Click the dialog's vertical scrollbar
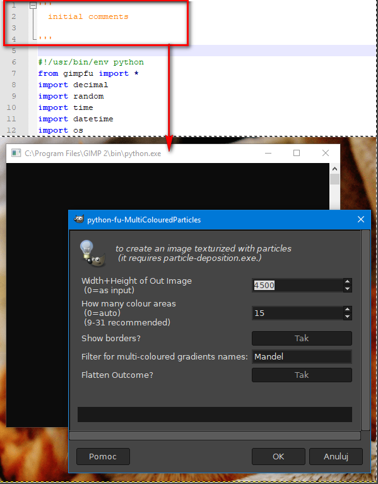Screen dimensions: 378x484 pos(365,330)
